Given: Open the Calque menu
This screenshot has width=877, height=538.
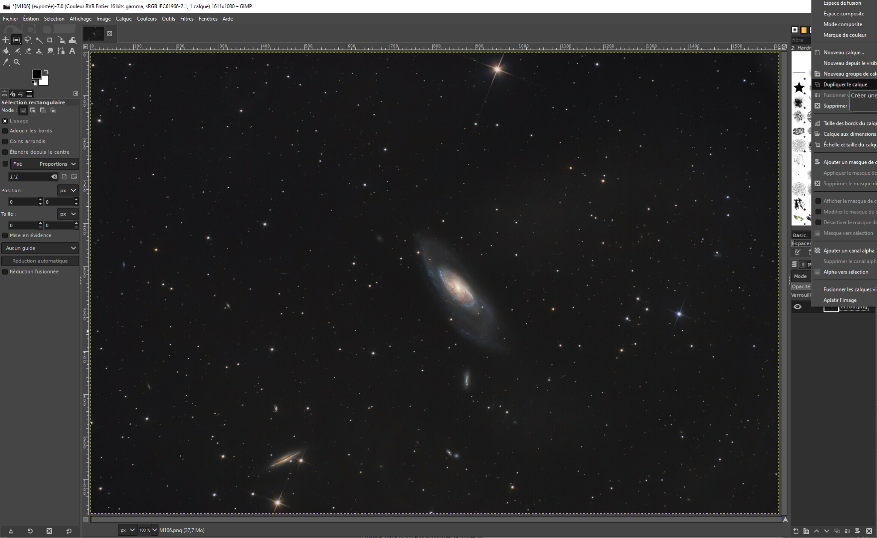Looking at the screenshot, I should [x=124, y=19].
